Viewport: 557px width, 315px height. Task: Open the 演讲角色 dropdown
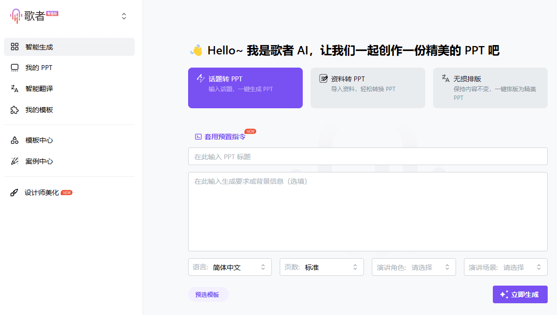(414, 267)
